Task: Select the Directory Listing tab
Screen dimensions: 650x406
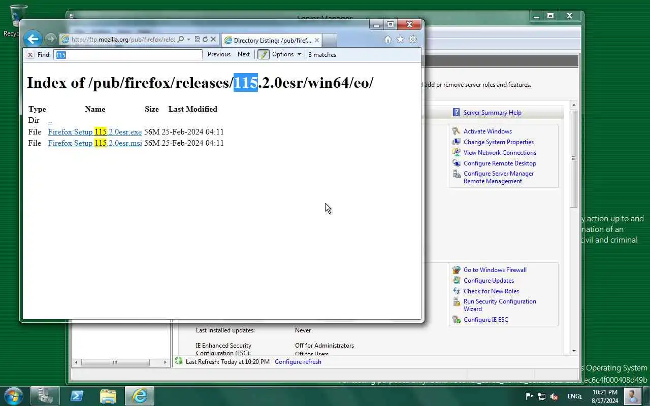Action: pos(272,40)
